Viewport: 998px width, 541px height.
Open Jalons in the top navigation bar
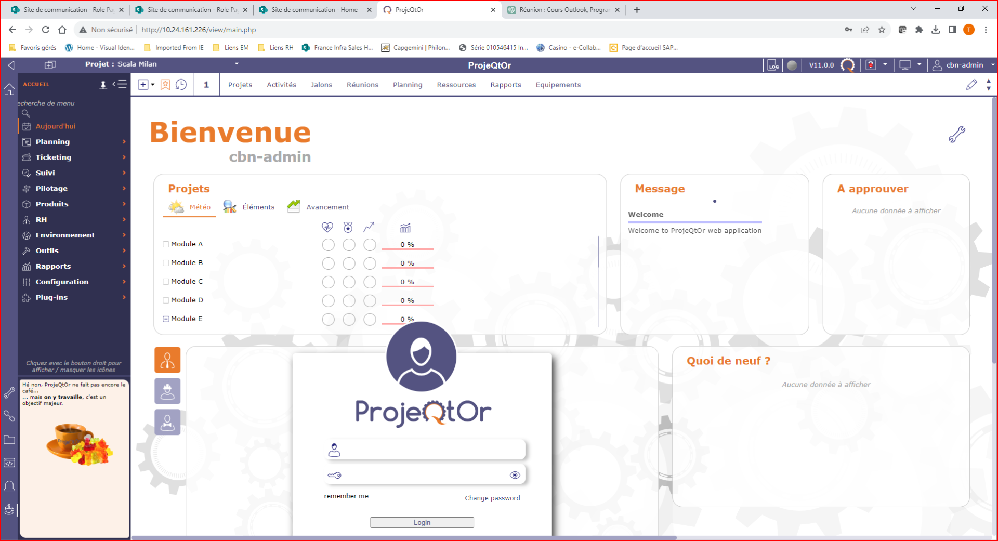click(321, 85)
